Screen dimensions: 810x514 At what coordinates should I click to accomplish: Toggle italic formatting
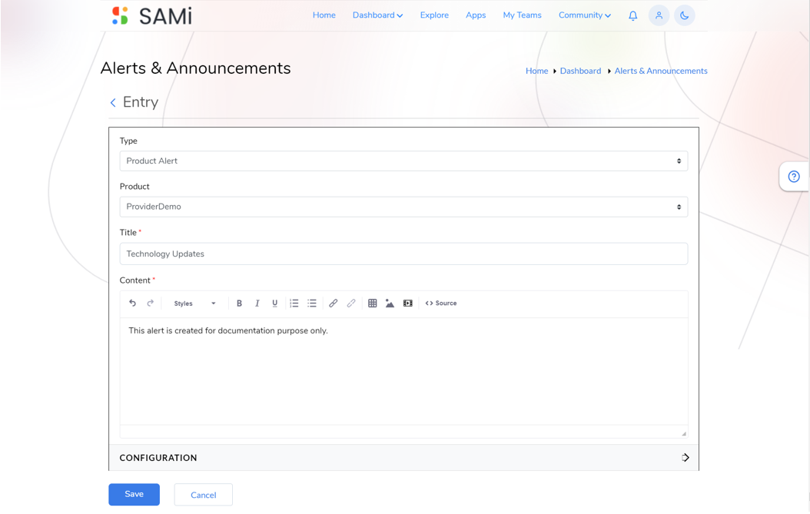257,303
